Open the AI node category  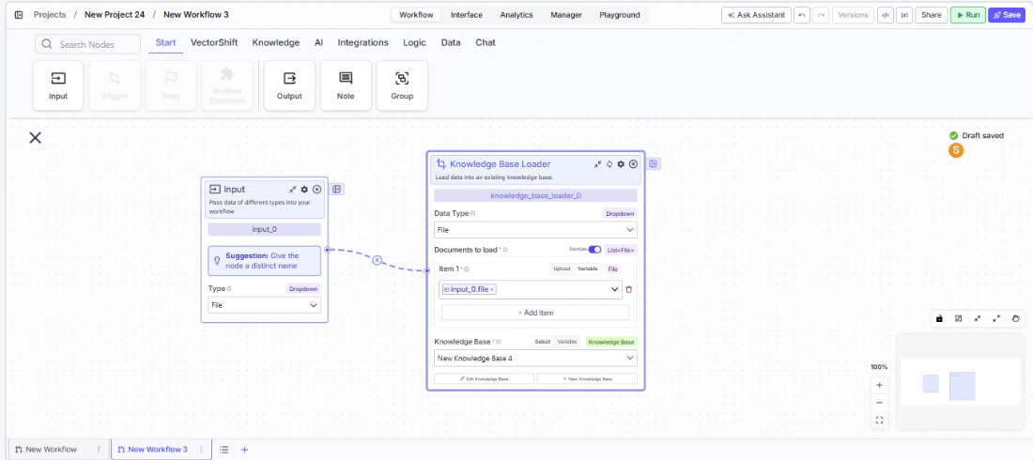coord(319,43)
